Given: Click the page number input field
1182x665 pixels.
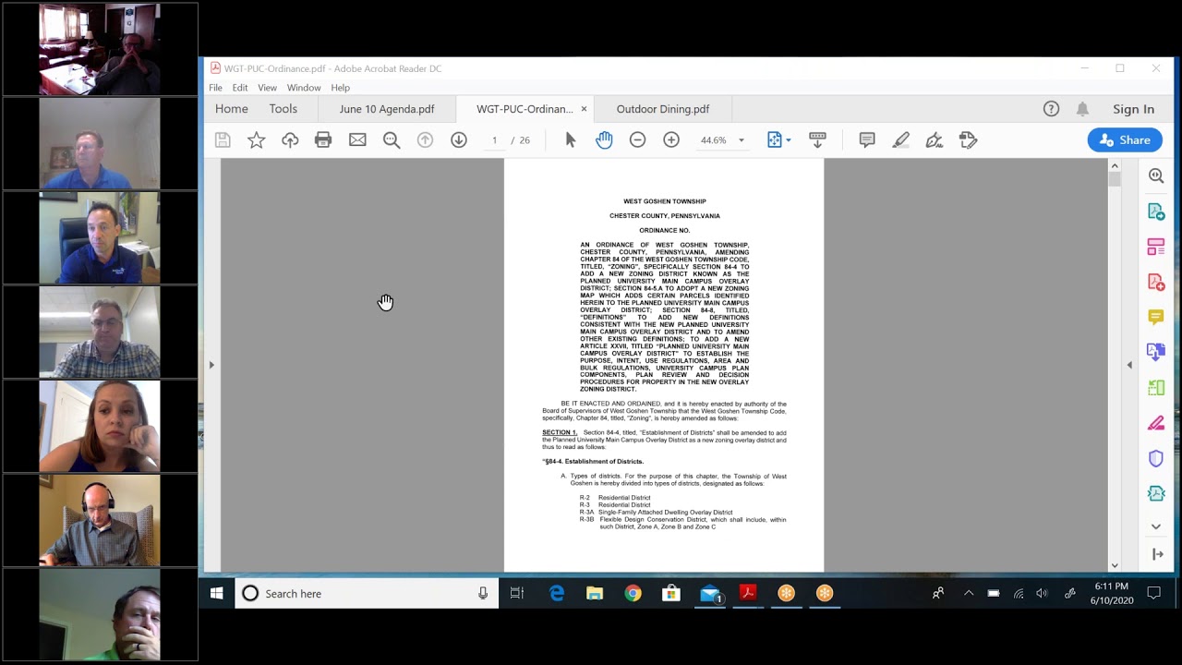Looking at the screenshot, I should point(494,140).
